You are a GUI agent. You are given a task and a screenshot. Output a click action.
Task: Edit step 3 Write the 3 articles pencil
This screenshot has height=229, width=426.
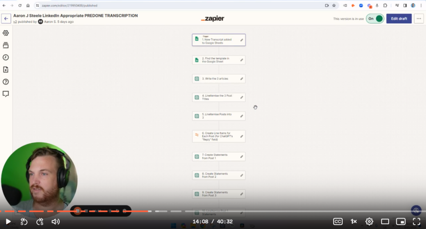(x=242, y=79)
